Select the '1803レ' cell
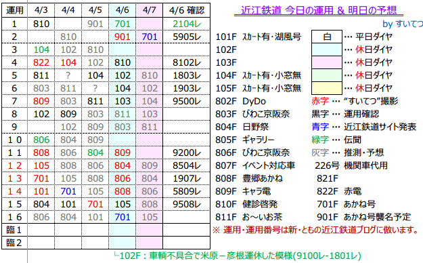 (x=186, y=75)
